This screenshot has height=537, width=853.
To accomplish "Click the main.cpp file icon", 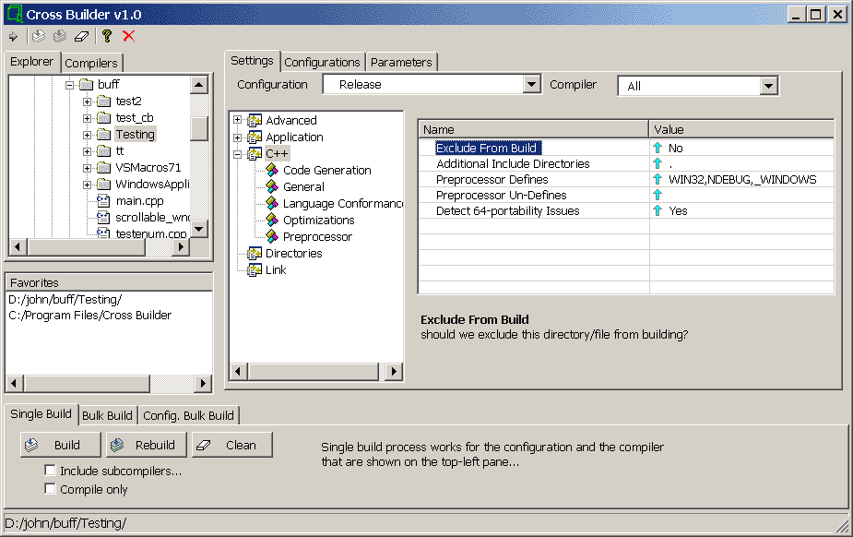I will (x=103, y=201).
